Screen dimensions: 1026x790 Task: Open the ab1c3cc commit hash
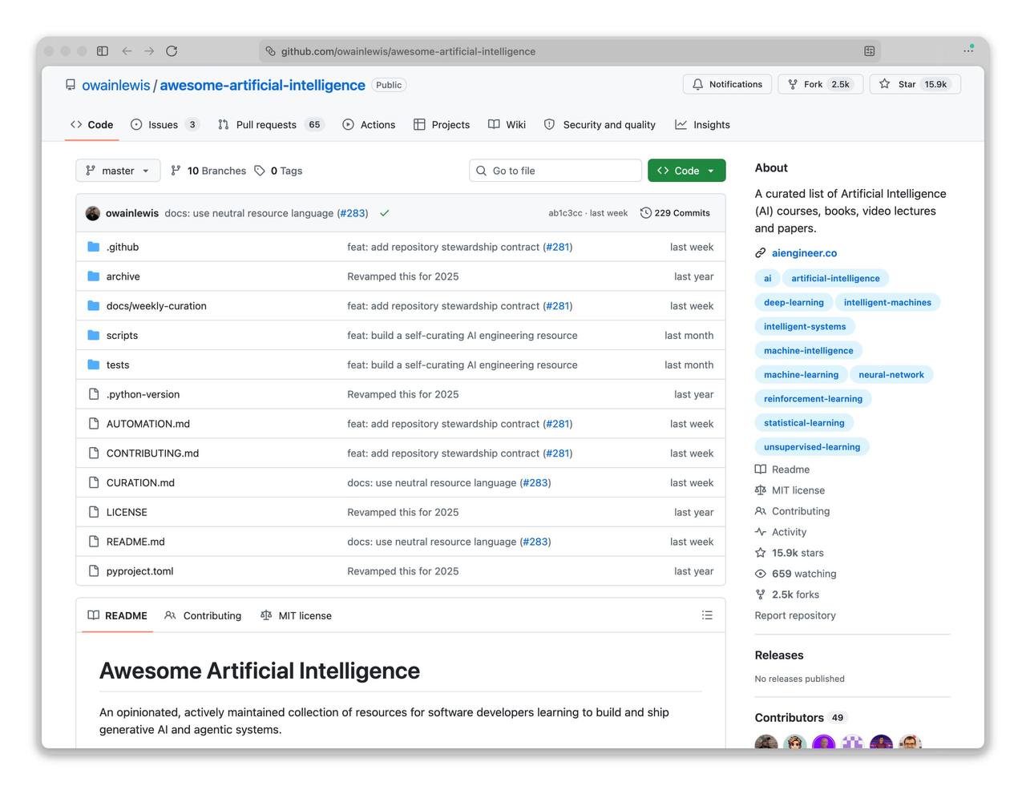tap(565, 213)
